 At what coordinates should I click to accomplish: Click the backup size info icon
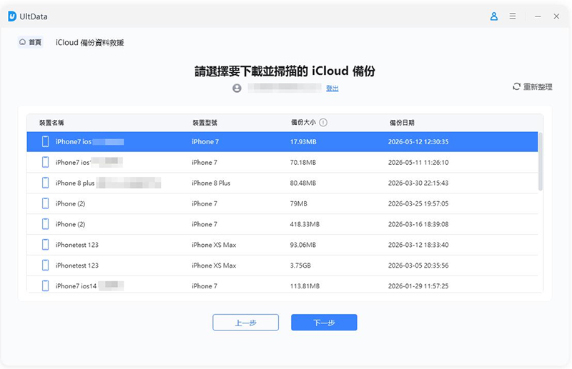pos(323,122)
